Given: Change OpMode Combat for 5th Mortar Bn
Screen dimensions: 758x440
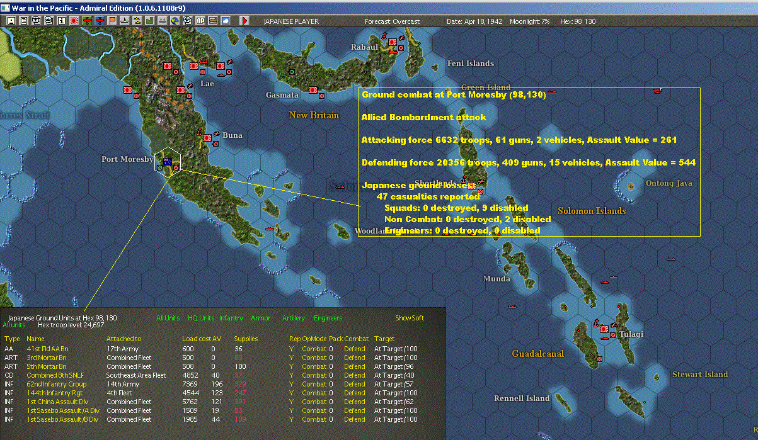Looking at the screenshot, I should click(314, 366).
